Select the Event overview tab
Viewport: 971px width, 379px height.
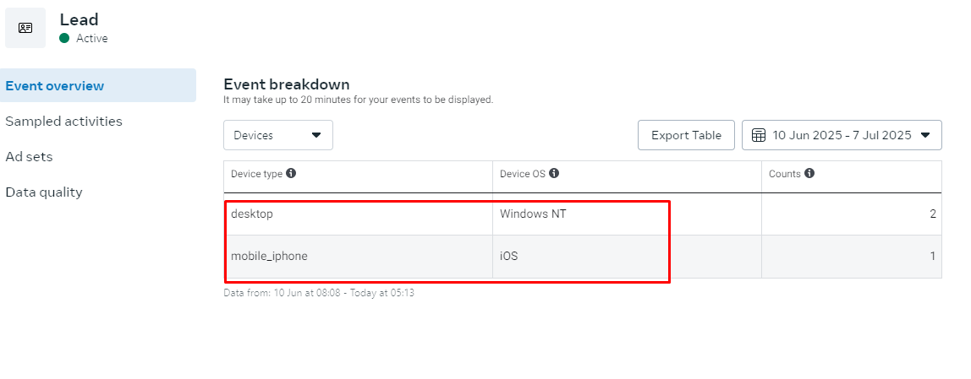[x=55, y=86]
